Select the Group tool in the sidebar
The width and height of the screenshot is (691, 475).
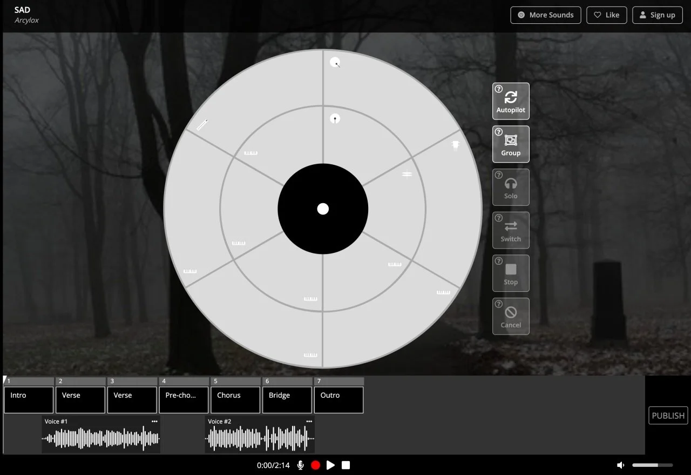pos(511,144)
